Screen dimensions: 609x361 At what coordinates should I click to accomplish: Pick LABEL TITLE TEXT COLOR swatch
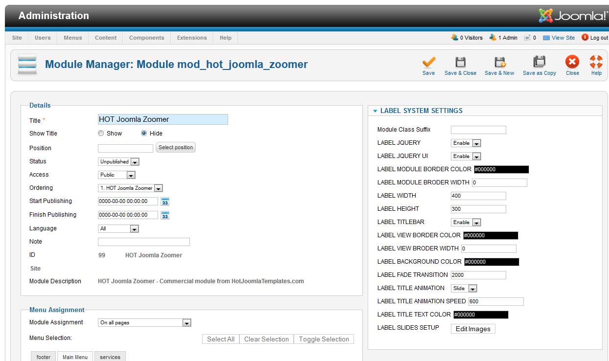click(481, 315)
